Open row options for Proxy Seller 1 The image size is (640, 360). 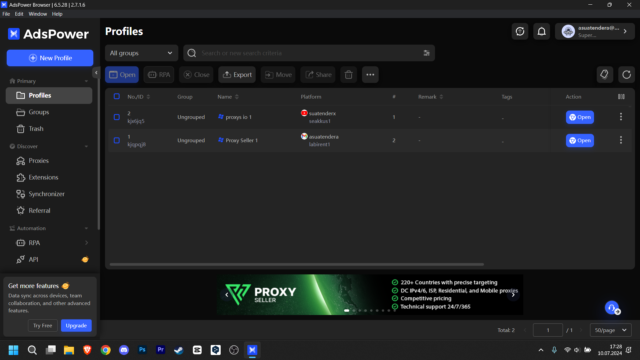621,140
